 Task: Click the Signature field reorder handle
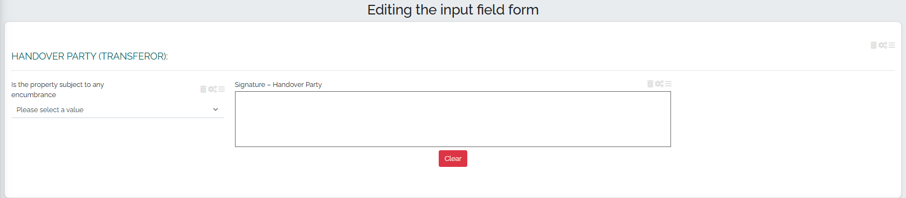pos(668,84)
